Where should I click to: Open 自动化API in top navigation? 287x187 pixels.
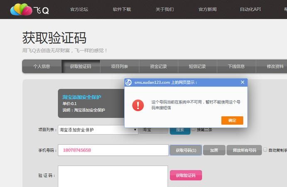(x=250, y=9)
